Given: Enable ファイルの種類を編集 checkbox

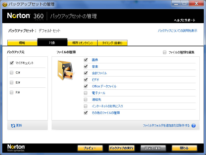Looking at the screenshot, I should tap(165, 52).
